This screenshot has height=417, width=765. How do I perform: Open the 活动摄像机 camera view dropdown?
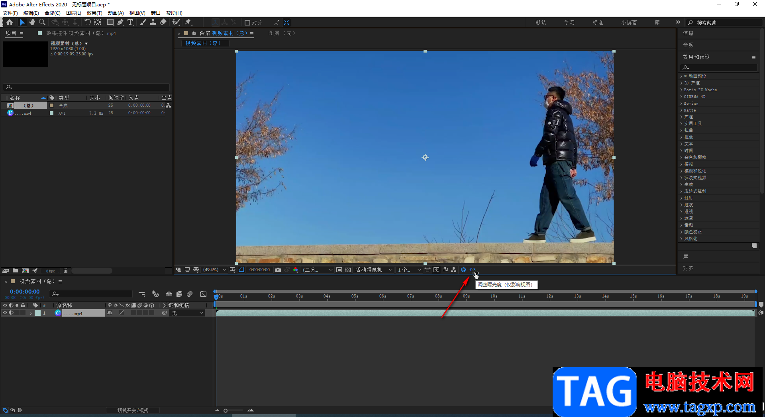[x=374, y=270]
